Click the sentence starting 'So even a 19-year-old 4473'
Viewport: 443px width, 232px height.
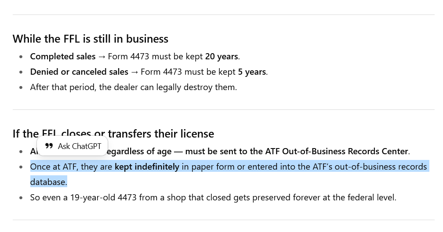(213, 198)
